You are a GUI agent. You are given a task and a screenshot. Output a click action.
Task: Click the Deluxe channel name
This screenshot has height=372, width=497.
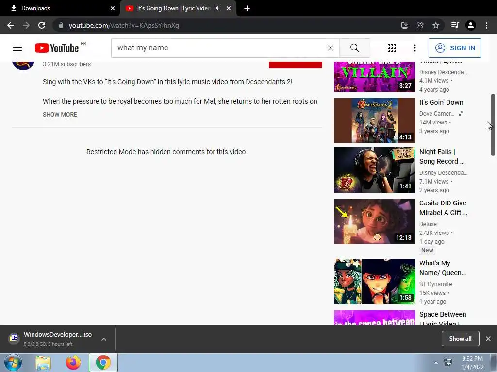point(428,224)
